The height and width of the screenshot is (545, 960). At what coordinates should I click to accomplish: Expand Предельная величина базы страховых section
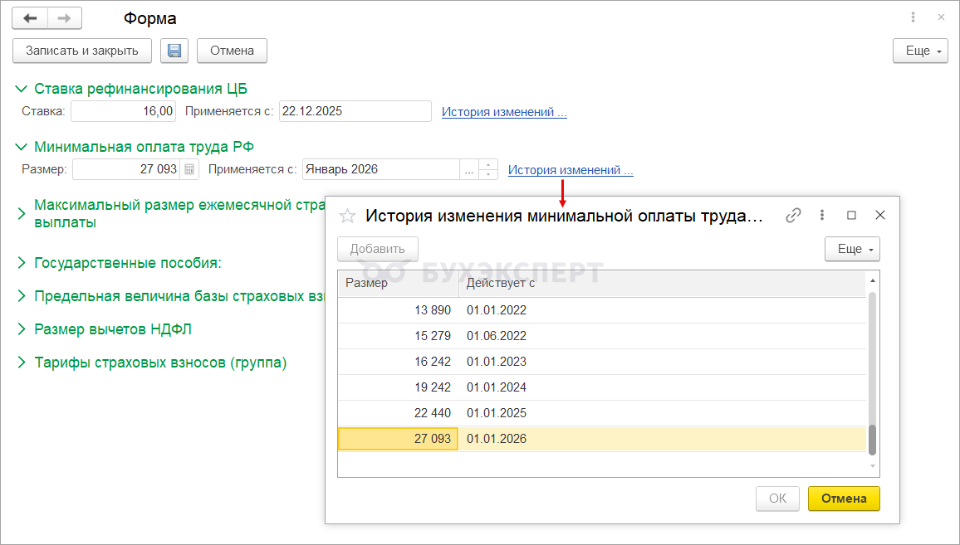tap(22, 296)
